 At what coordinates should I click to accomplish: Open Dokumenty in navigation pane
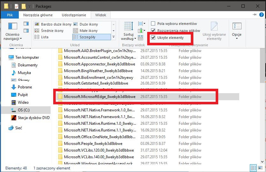click(28, 65)
